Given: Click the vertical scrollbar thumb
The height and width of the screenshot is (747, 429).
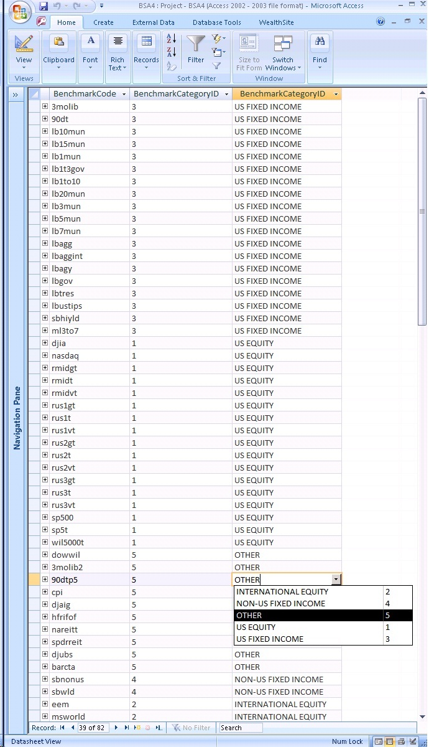Looking at the screenshot, I should [x=422, y=212].
